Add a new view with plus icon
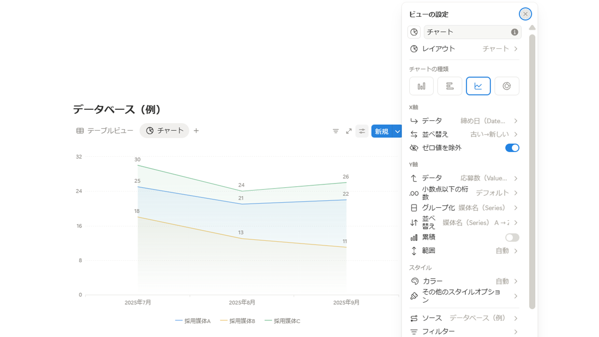Viewport: 599px width, 337px height. click(x=196, y=131)
